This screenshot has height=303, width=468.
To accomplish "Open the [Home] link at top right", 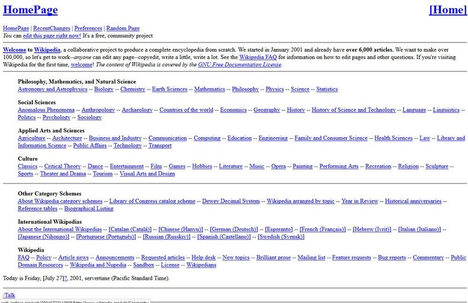I will click(x=447, y=10).
